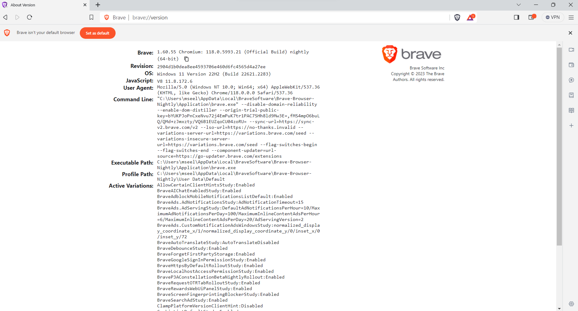Open the browser customization menu
This screenshot has height=311, width=578.
pos(572,17)
